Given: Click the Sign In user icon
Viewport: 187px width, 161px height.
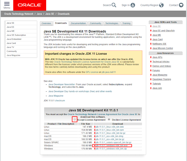Looking at the screenshot, I should 133,5.
